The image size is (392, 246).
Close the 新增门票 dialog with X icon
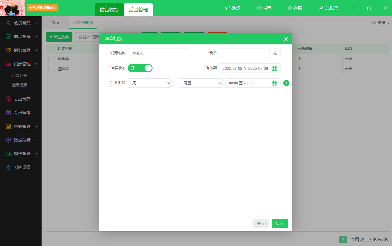[x=285, y=39]
